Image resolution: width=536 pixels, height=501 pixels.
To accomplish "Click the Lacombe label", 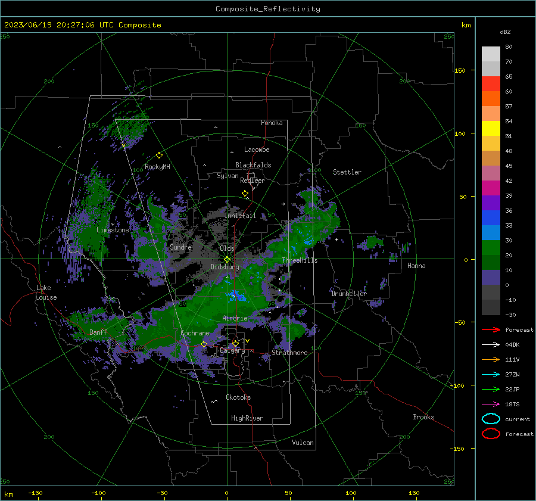I will pos(257,150).
